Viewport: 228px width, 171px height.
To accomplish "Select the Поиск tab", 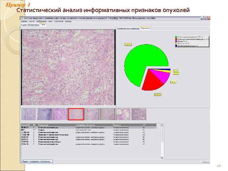I will tap(43, 25).
